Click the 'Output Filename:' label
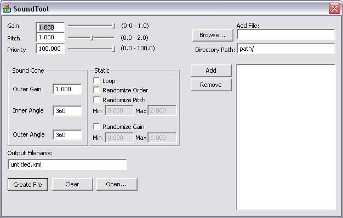Viewport: 343px width, 218px height. pos(30,153)
